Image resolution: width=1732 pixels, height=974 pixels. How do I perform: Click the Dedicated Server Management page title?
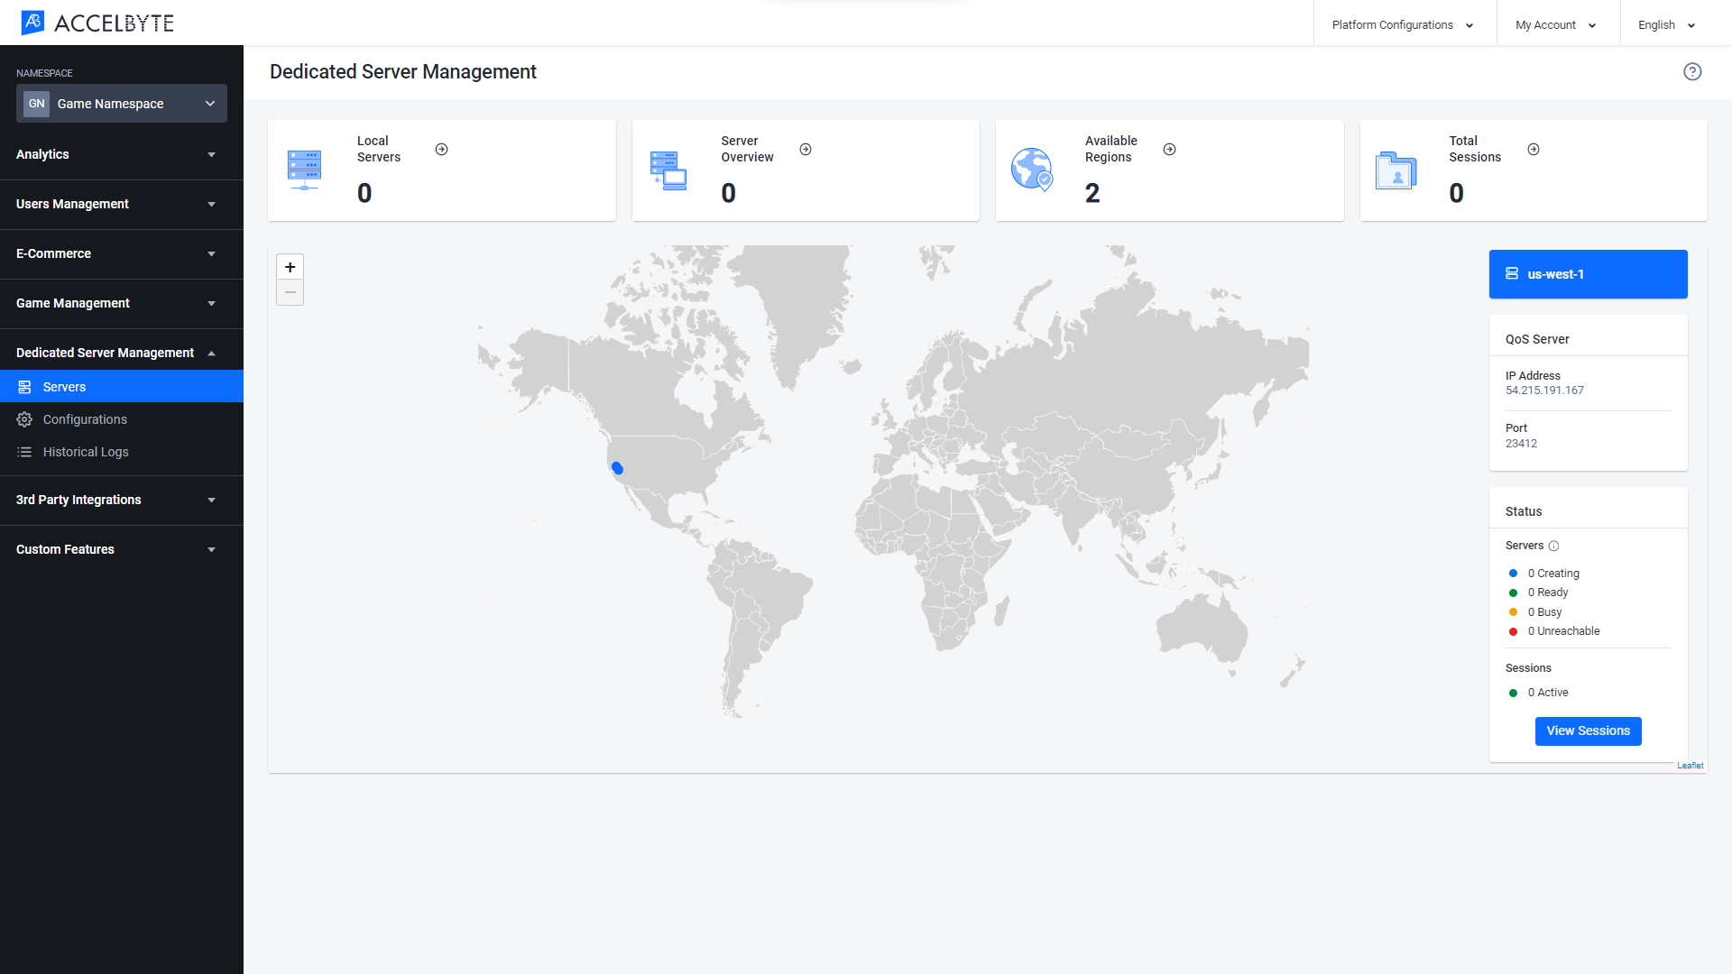403,72
